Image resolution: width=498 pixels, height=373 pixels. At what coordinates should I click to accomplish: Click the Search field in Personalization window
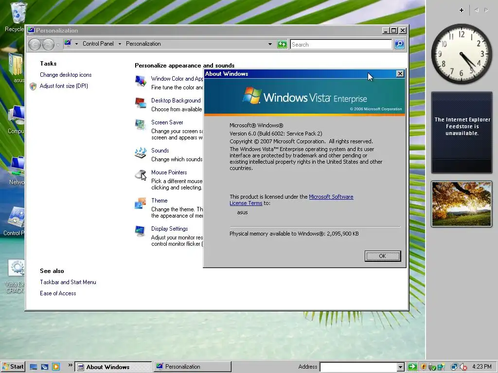coord(341,44)
